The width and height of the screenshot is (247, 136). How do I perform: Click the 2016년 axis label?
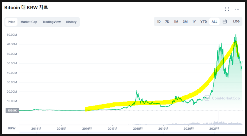[87, 129]
